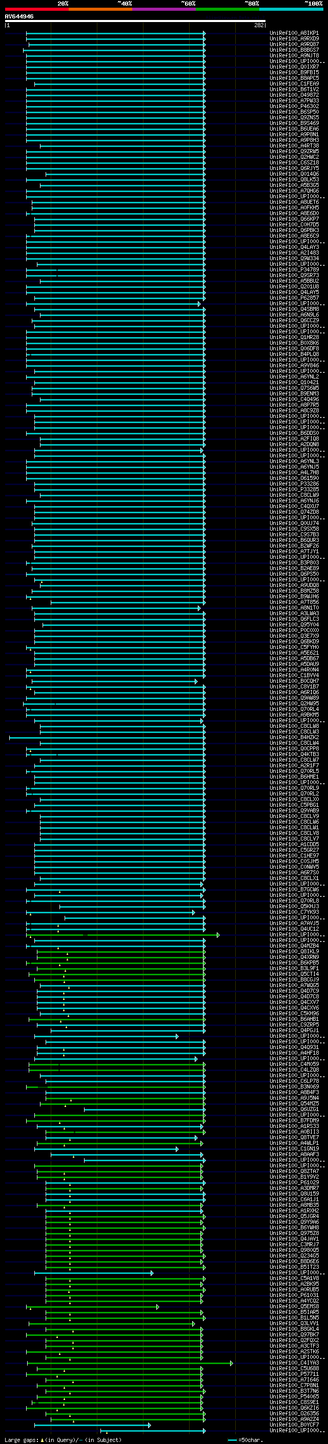The height and width of the screenshot is (1444, 328).
Task: Click the UniRef100_A0FKH5 hit label
Action: click(x=294, y=207)
